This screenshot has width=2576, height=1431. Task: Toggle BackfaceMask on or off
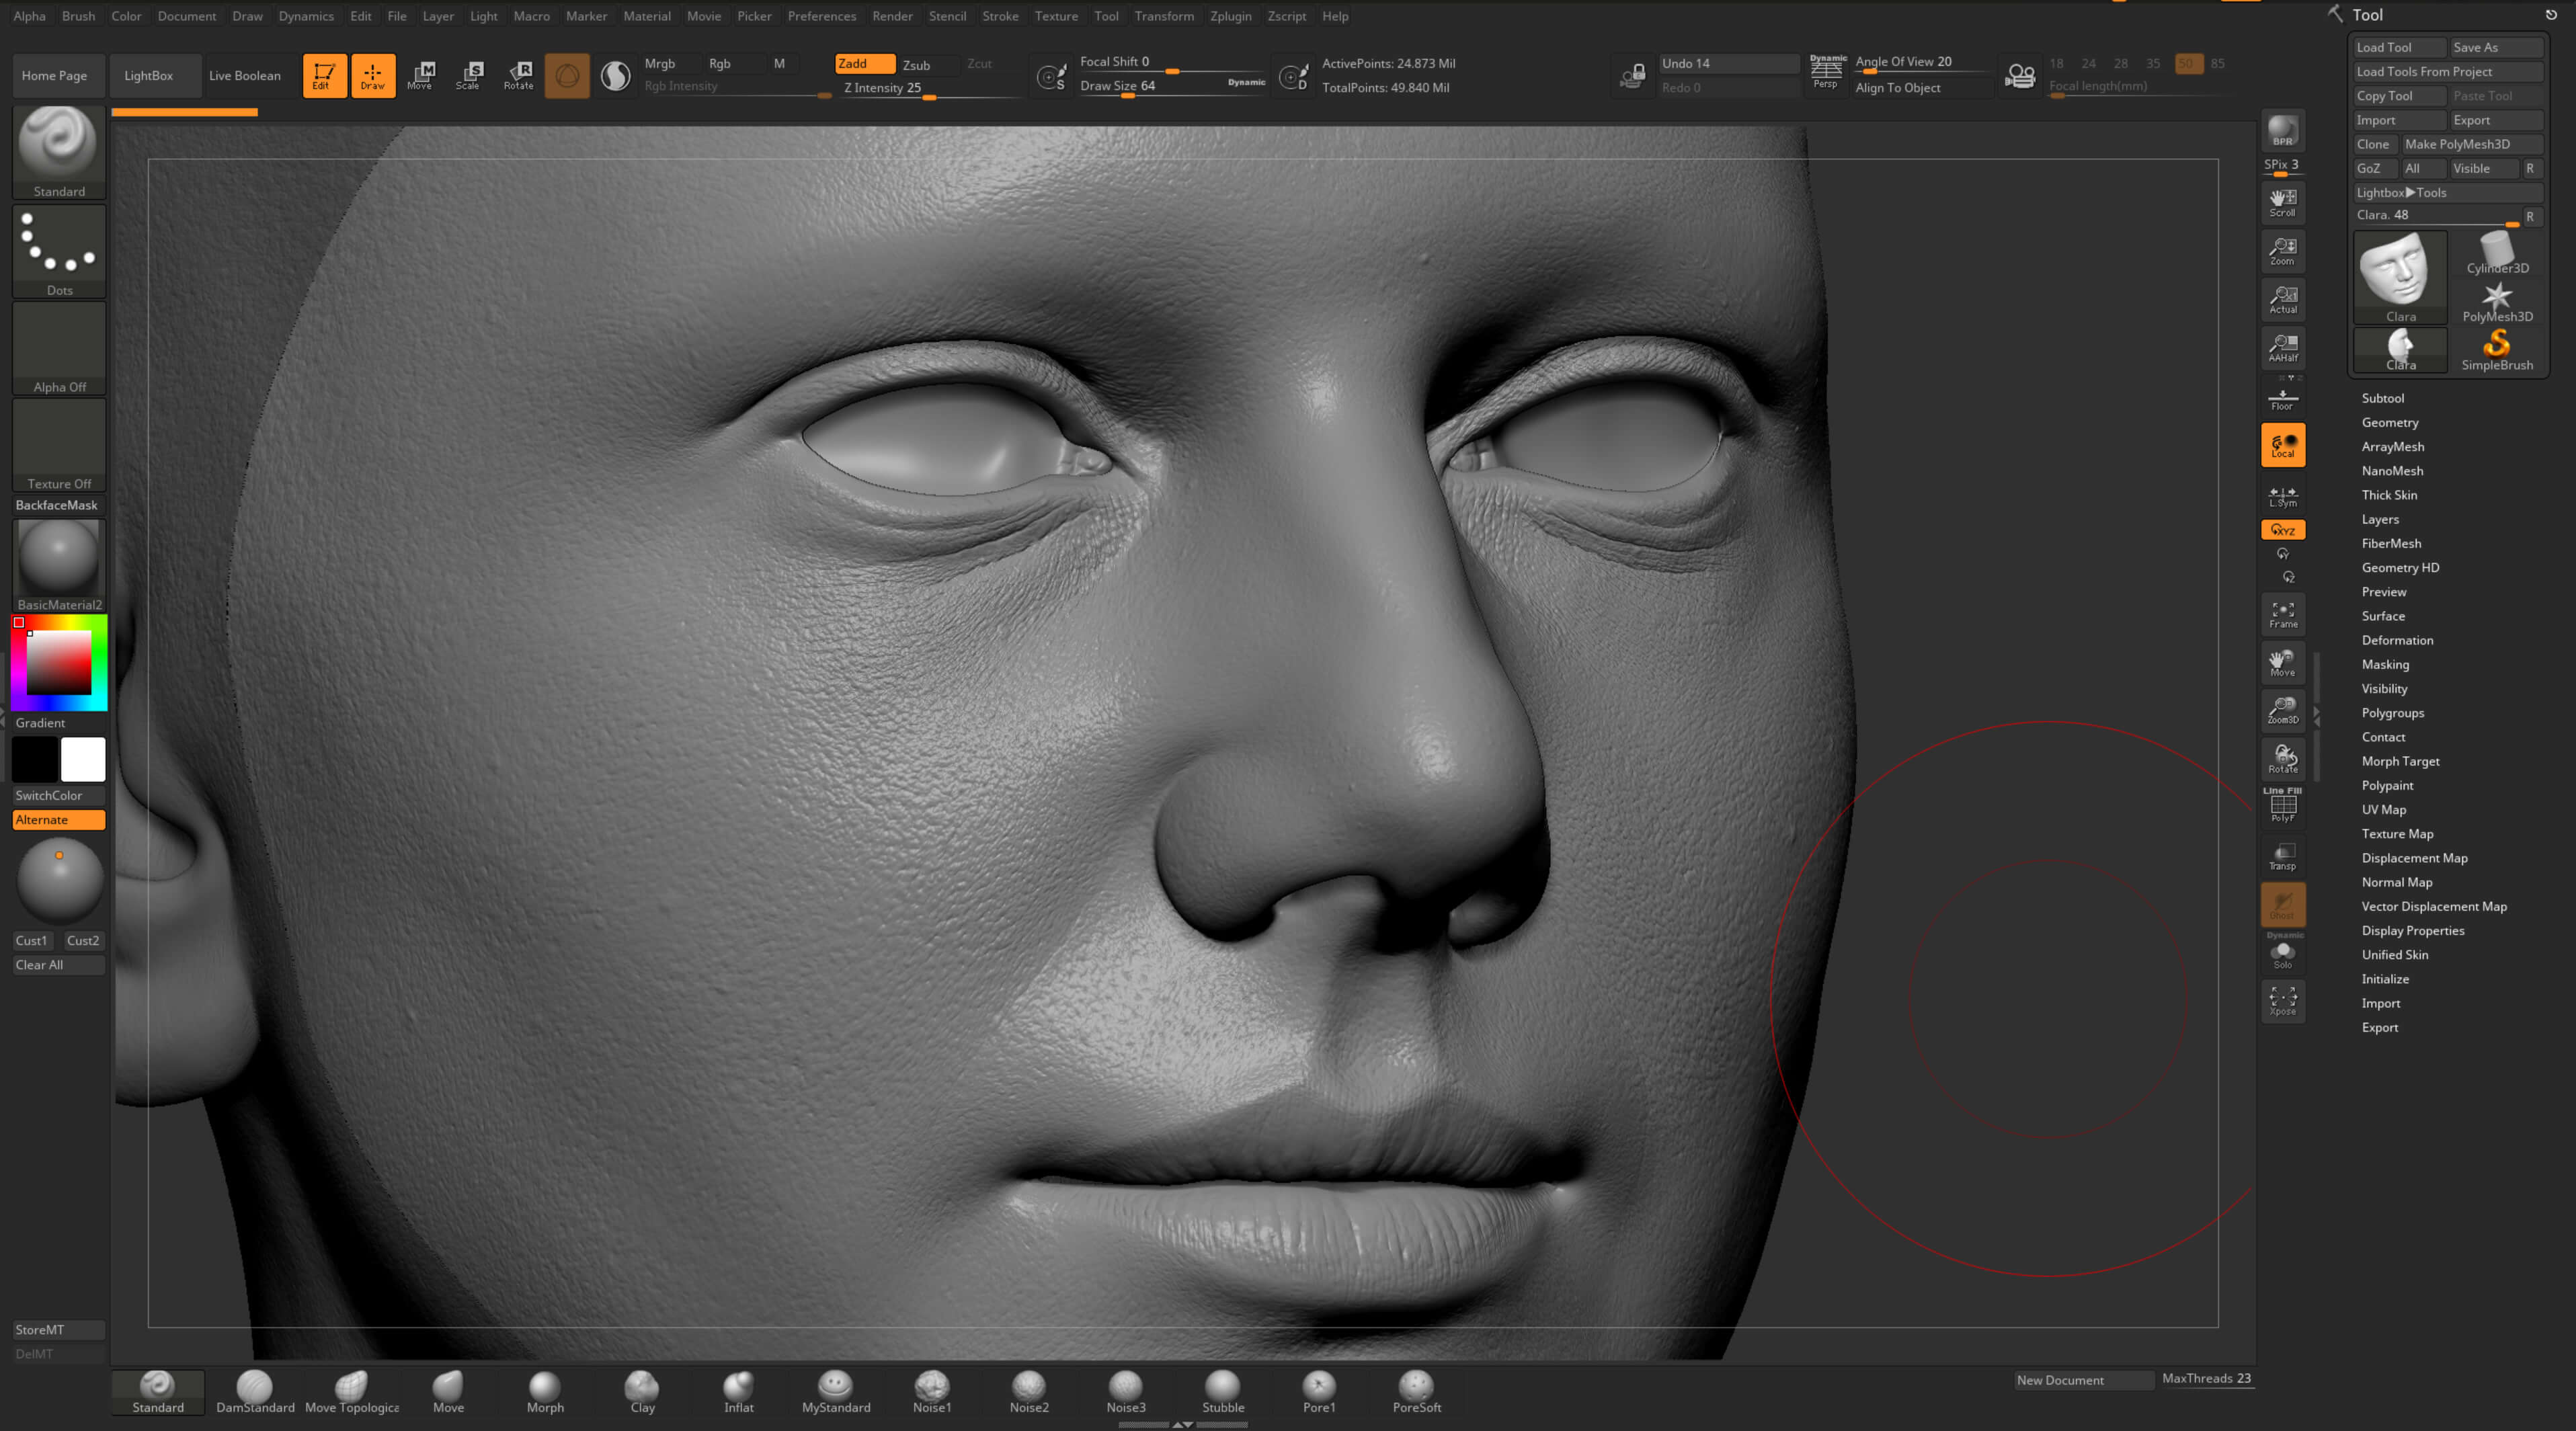(x=58, y=505)
